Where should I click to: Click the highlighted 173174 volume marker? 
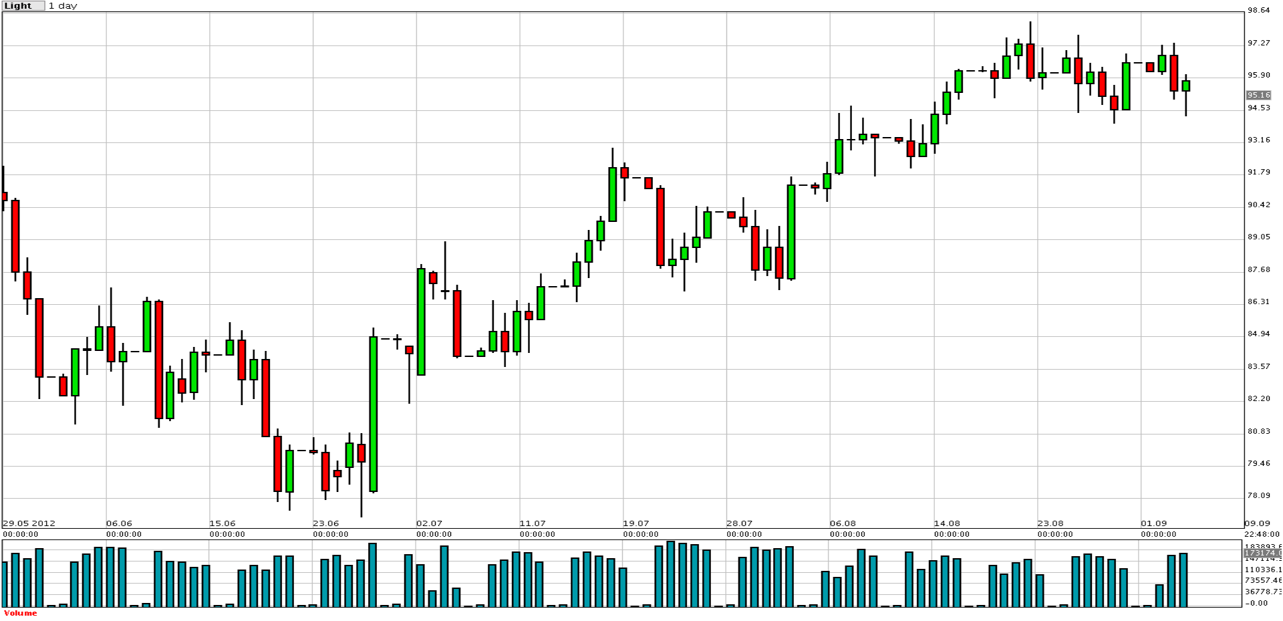click(1262, 553)
